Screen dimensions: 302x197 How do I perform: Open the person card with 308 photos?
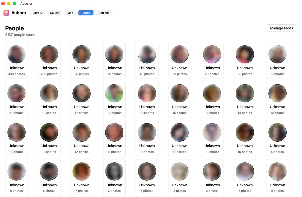(x=16, y=60)
